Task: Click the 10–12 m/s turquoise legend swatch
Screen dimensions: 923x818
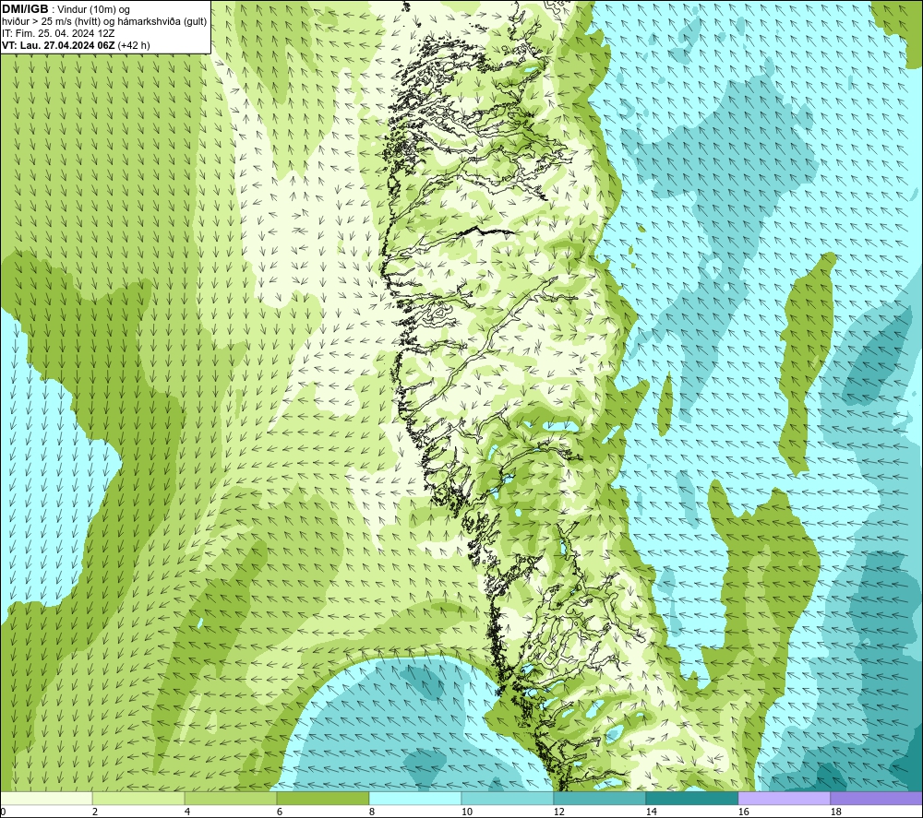Action: point(507,798)
